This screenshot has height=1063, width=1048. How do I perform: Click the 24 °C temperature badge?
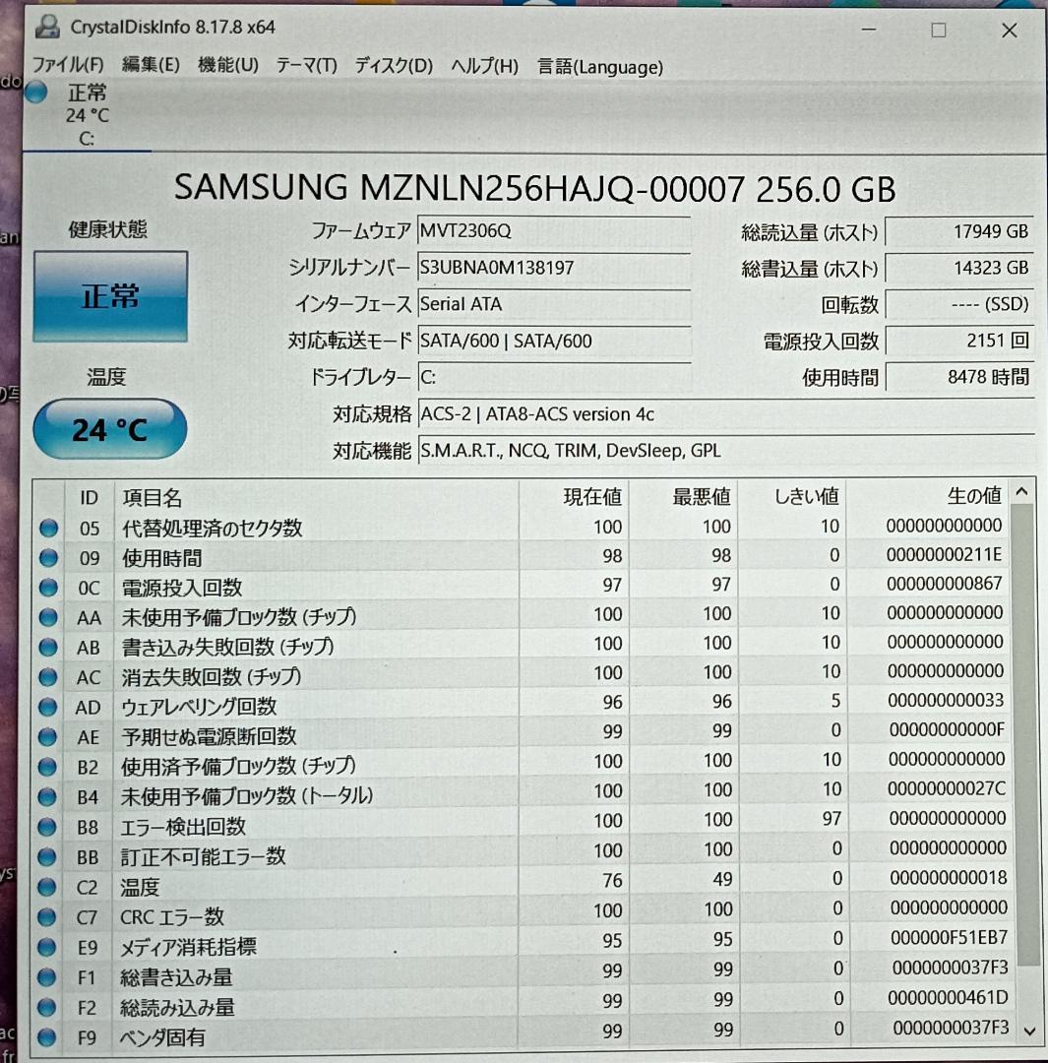pyautogui.click(x=109, y=429)
